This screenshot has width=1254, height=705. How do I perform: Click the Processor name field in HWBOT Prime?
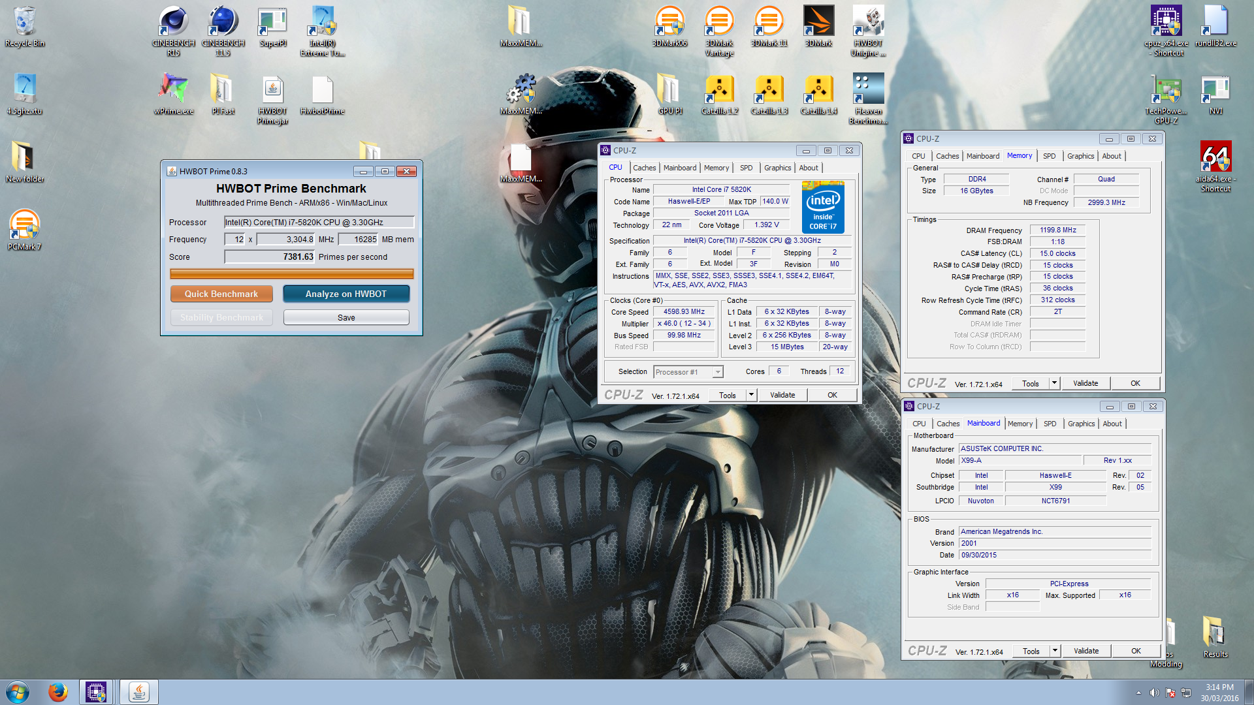click(x=319, y=222)
